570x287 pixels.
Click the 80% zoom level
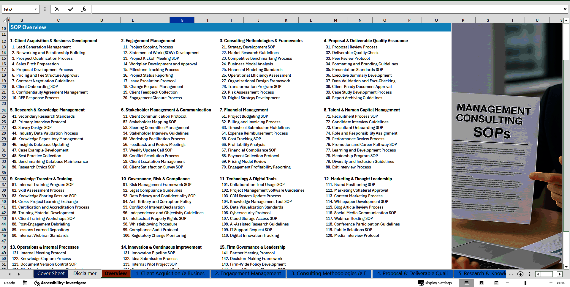click(x=560, y=283)
